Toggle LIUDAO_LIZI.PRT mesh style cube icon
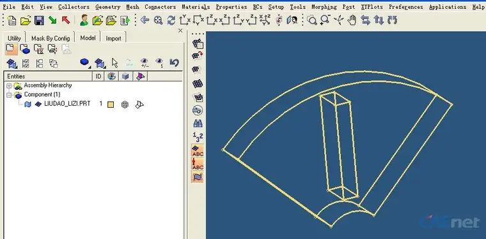 125,105
